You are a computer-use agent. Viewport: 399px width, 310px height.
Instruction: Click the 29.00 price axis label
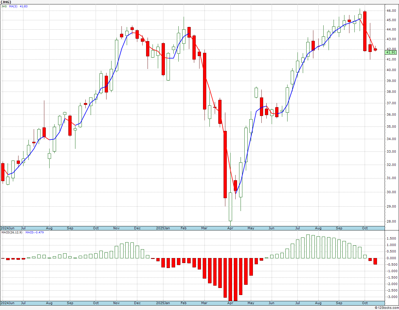391,206
